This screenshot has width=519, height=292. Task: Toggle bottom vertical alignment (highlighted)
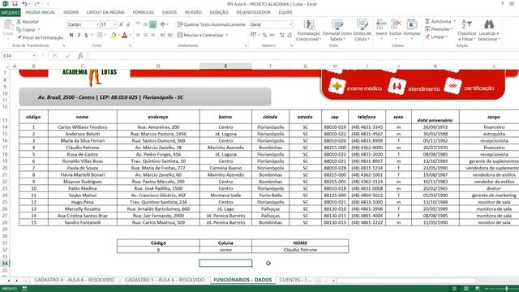click(153, 24)
